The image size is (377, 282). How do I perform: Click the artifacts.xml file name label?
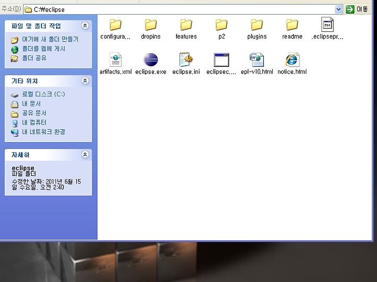tap(116, 72)
